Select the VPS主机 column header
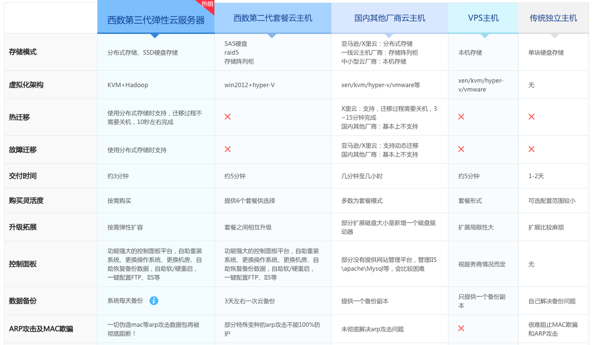The height and width of the screenshot is (345, 594). click(483, 18)
